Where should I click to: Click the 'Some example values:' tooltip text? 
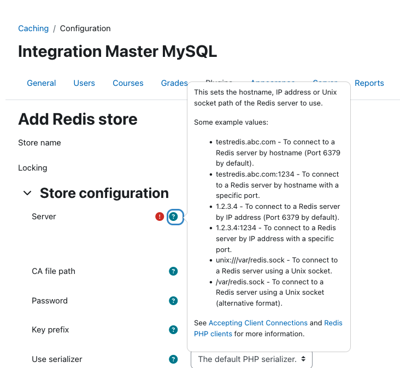(231, 122)
